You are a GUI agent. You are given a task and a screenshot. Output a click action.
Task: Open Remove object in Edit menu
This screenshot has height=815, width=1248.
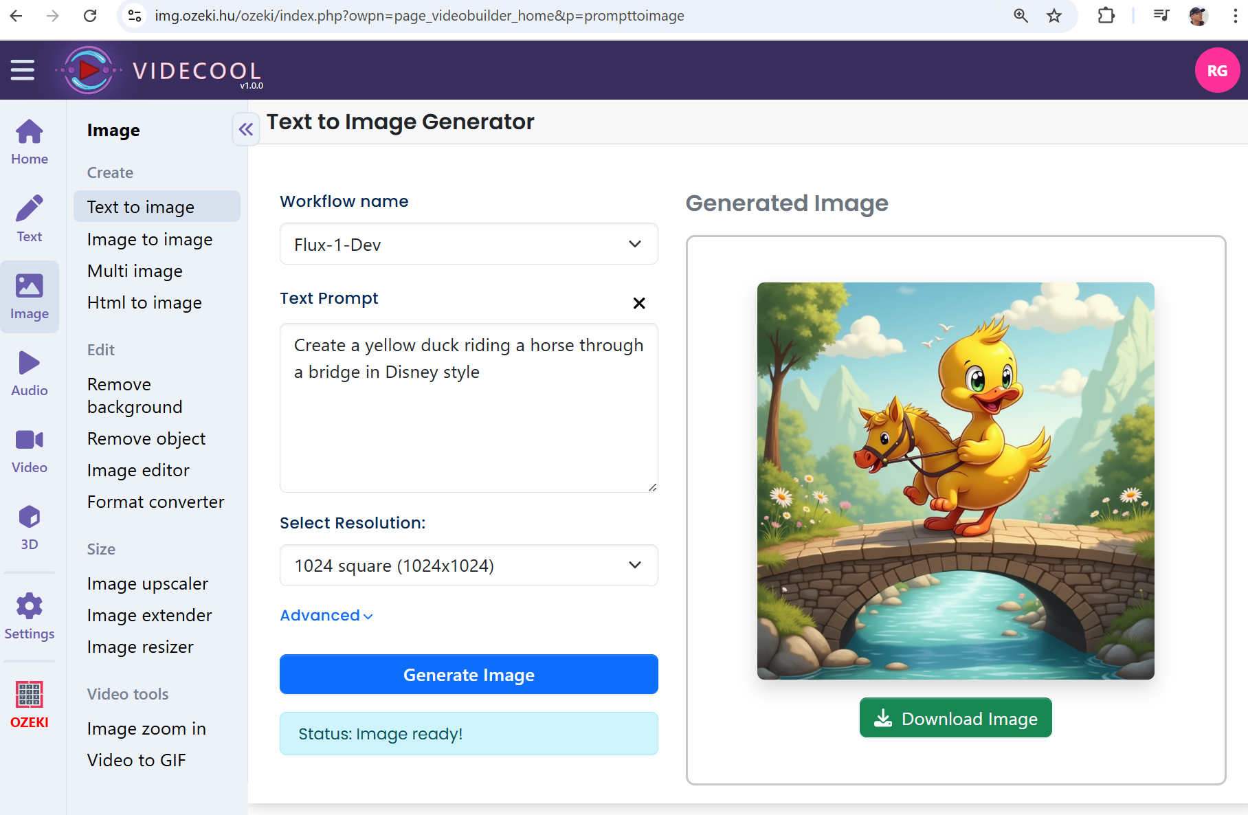(146, 438)
